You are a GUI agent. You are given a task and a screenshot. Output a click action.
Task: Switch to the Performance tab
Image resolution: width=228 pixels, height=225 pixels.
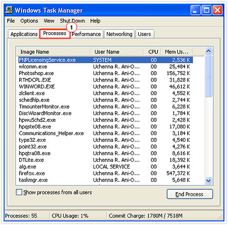click(86, 34)
